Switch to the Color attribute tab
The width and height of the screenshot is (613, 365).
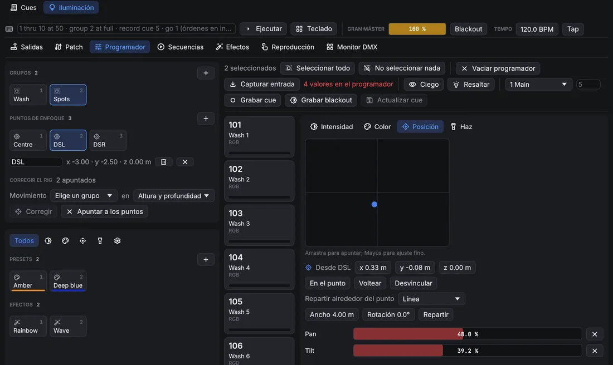click(377, 126)
